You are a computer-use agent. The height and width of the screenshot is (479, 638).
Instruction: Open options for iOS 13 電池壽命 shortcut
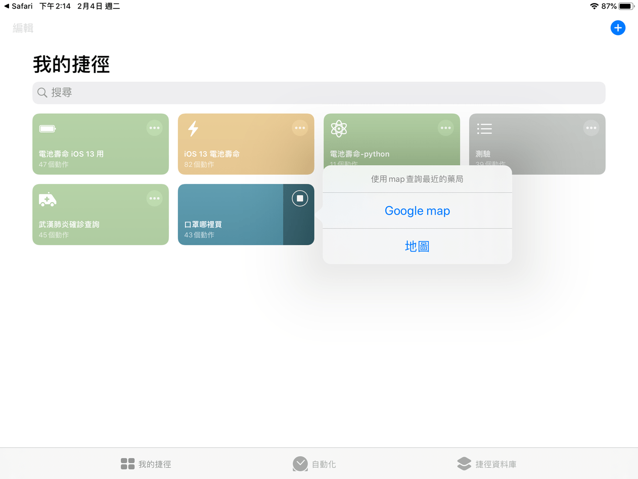300,128
